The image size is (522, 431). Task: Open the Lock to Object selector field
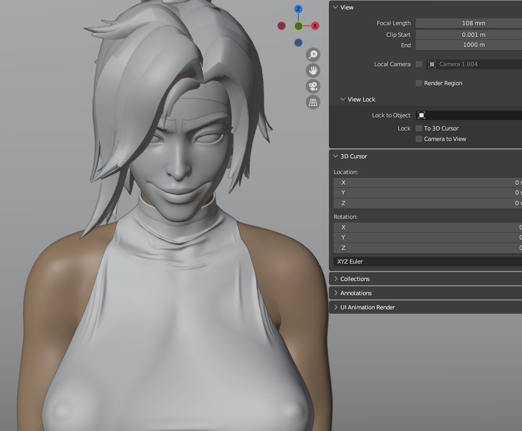(469, 115)
